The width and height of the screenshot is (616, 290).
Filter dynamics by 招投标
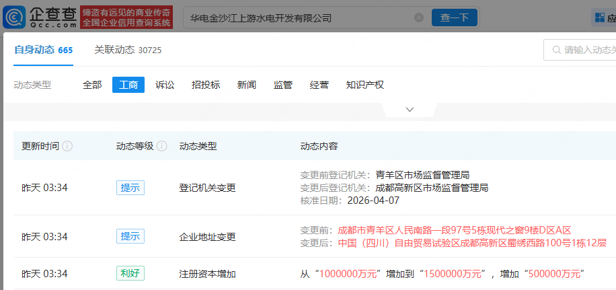[x=206, y=85]
